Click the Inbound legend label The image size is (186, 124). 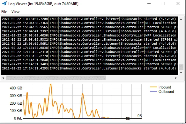coord(165,87)
